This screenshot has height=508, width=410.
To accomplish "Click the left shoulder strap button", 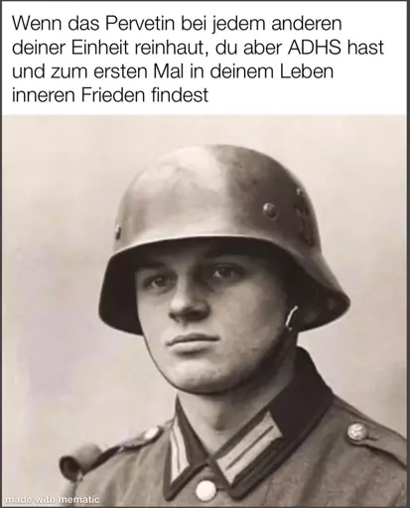I will click(x=151, y=435).
